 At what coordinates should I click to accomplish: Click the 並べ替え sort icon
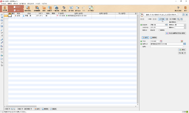(x=71, y=9)
